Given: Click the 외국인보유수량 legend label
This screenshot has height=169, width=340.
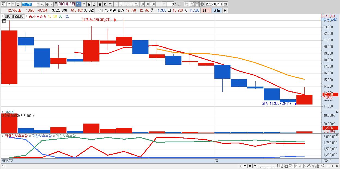Looking at the screenshot, I should [16, 136].
